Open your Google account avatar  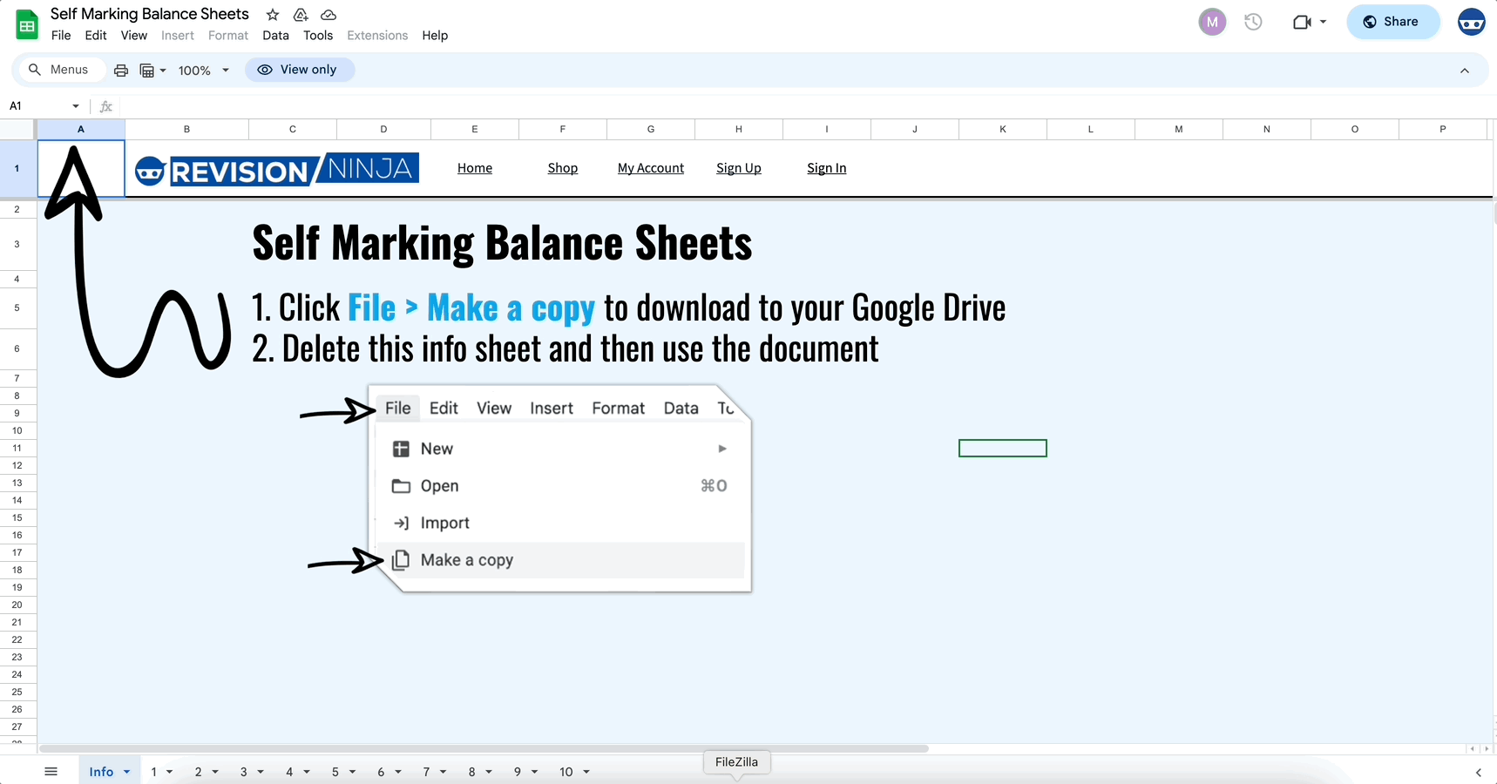click(x=1471, y=22)
